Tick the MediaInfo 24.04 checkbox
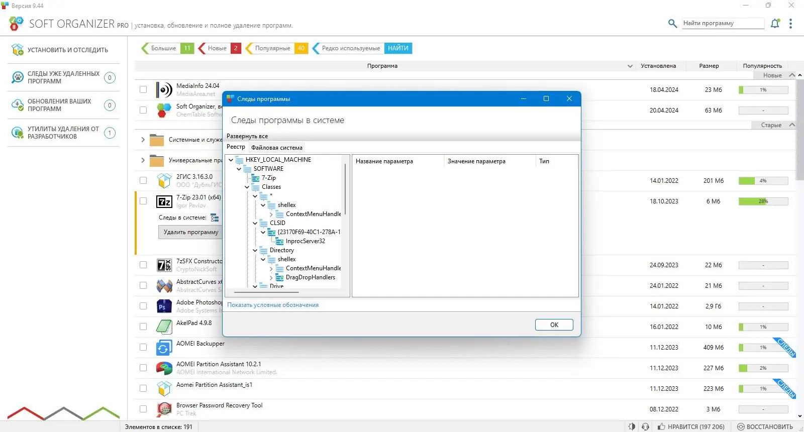This screenshot has width=804, height=432. 143,89
